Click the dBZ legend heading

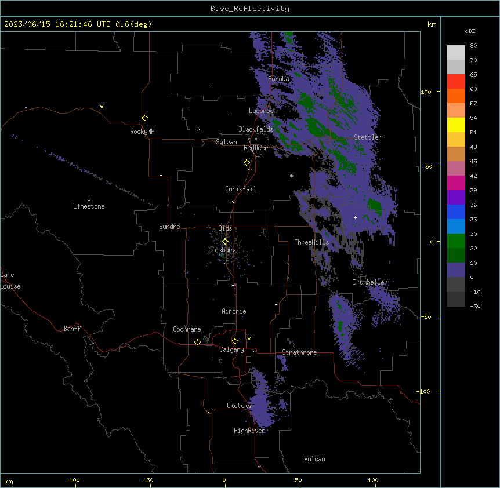point(470,31)
